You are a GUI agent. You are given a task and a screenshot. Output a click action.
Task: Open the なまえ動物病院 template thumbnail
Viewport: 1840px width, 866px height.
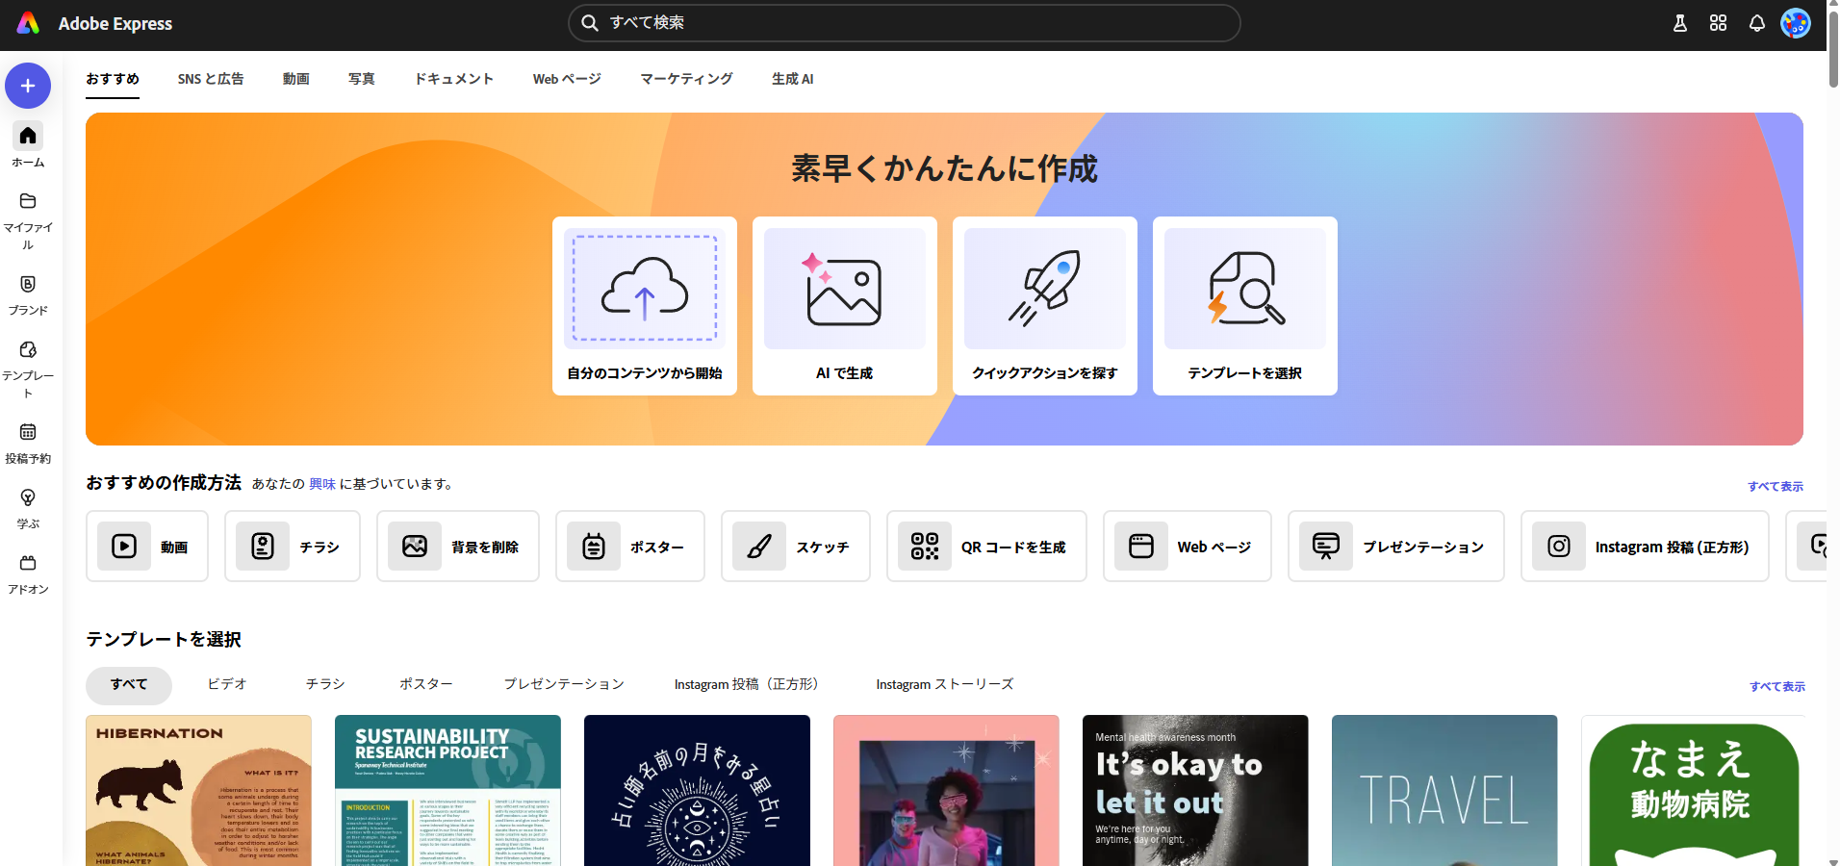click(1693, 790)
